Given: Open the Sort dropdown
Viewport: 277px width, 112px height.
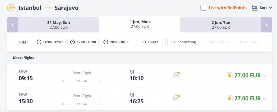Looking at the screenshot, I should 266,8.
